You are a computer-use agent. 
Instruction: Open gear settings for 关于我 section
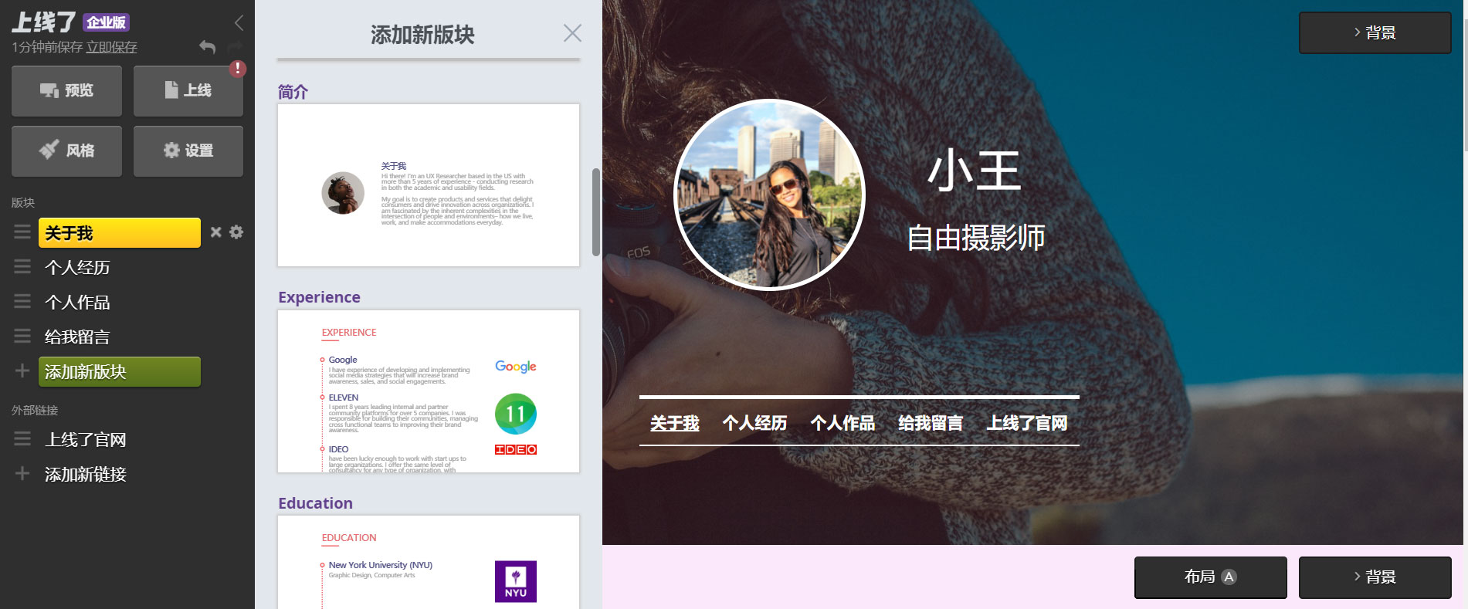(236, 232)
